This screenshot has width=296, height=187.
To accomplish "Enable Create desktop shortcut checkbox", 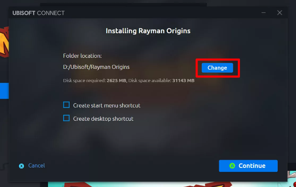I will click(66, 118).
